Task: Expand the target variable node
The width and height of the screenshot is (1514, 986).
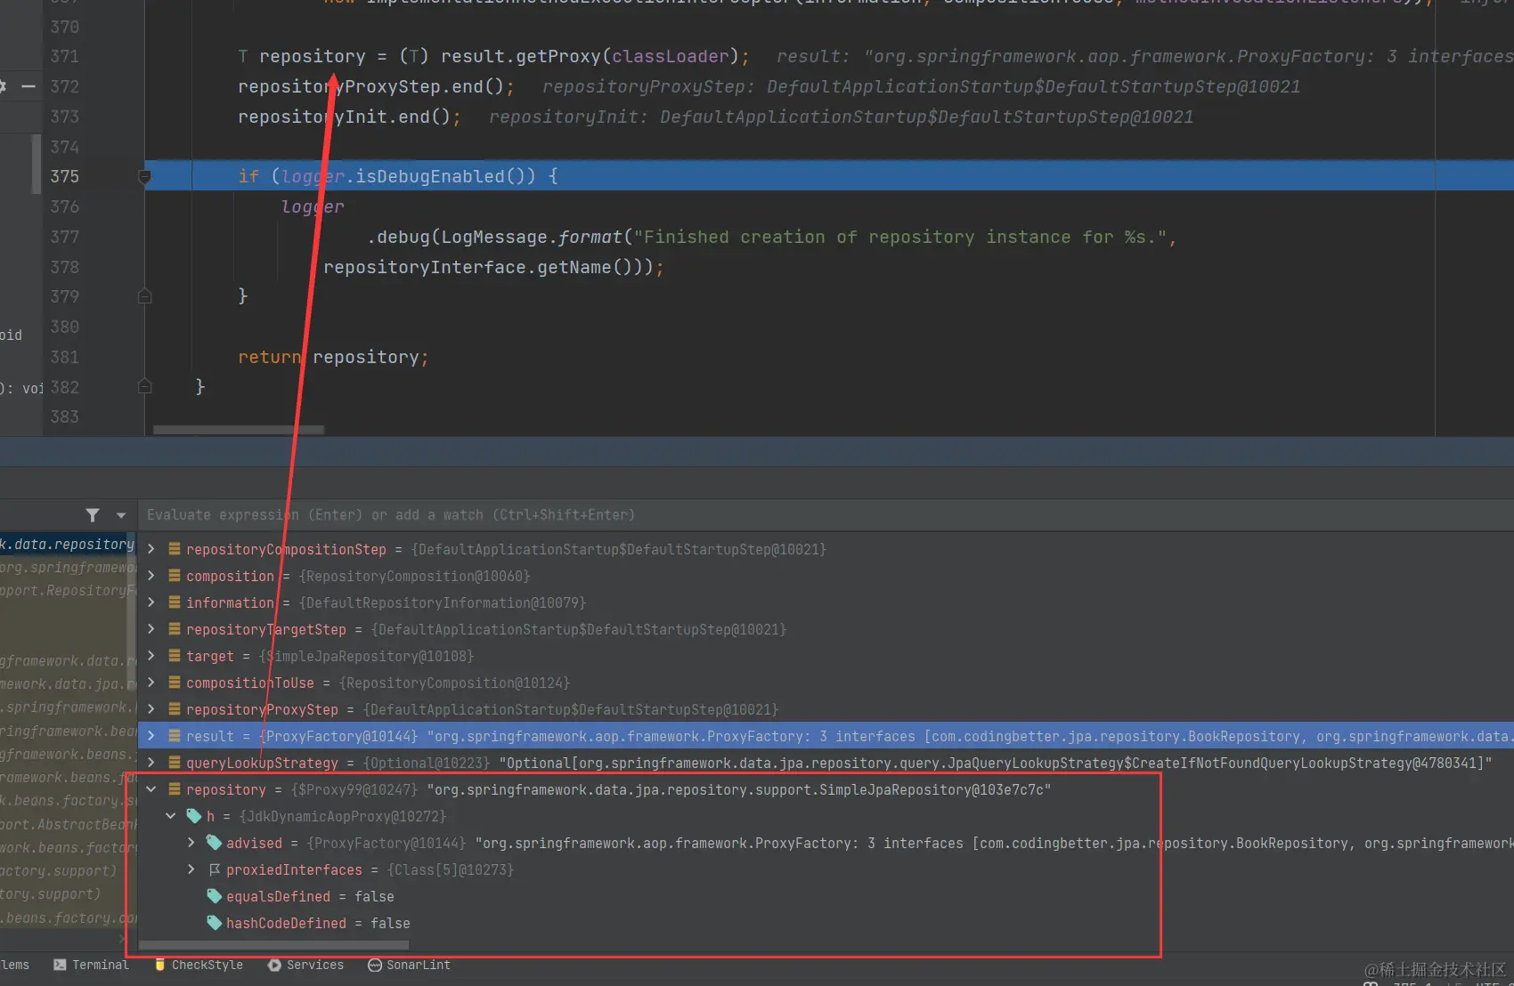Action: [151, 656]
